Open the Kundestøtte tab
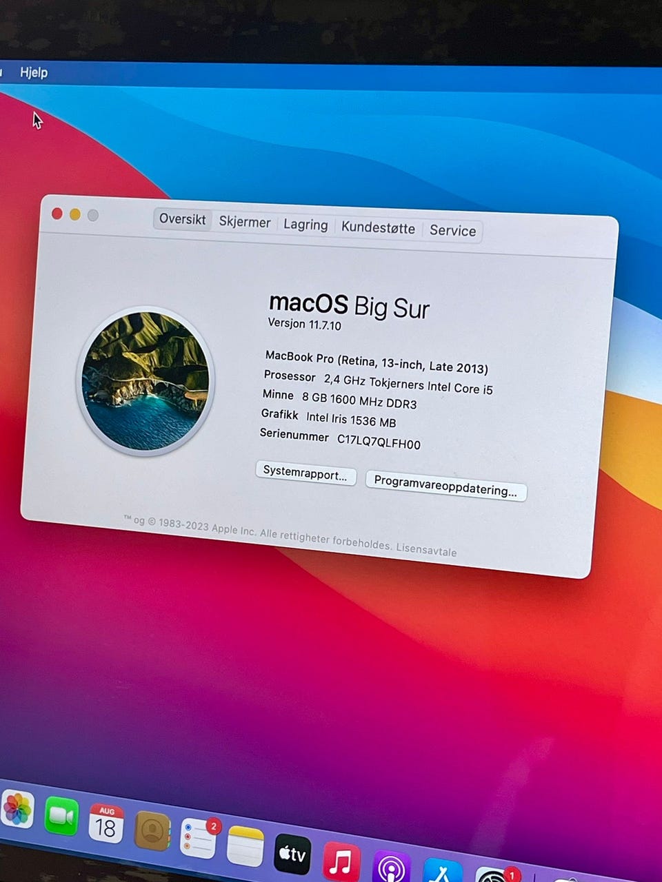The height and width of the screenshot is (882, 662). pos(378,228)
